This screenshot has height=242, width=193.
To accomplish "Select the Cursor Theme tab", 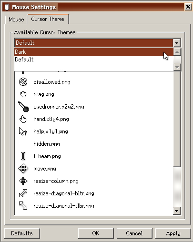I will [x=48, y=19].
